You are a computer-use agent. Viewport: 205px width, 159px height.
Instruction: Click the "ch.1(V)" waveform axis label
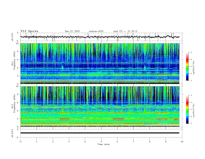tap(12, 37)
